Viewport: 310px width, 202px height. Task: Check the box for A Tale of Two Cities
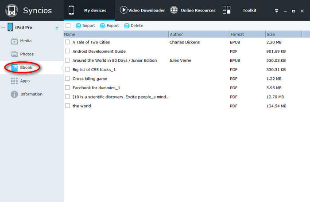click(x=67, y=42)
